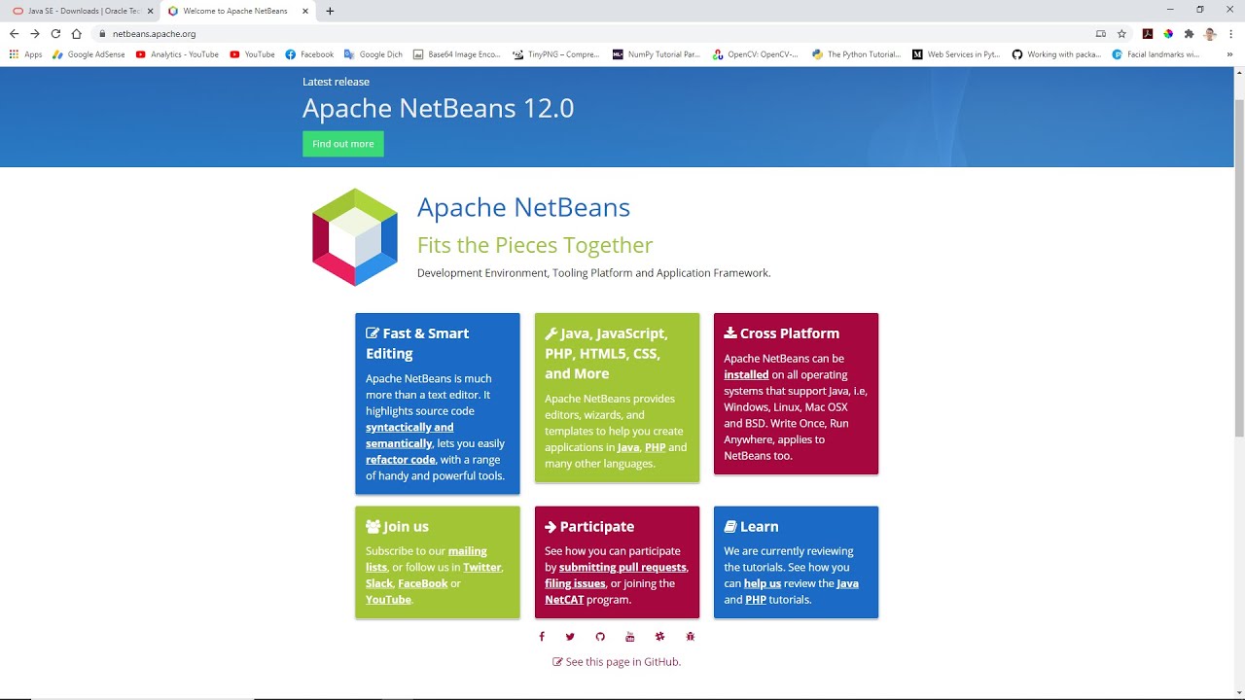Select the Welcome to Apache NetBeans tab
Image resolution: width=1245 pixels, height=700 pixels.
[237, 11]
